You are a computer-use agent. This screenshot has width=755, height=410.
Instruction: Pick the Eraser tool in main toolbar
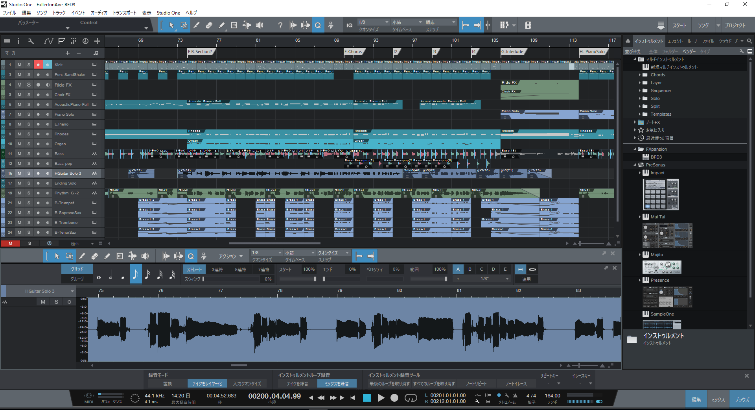(x=209, y=25)
